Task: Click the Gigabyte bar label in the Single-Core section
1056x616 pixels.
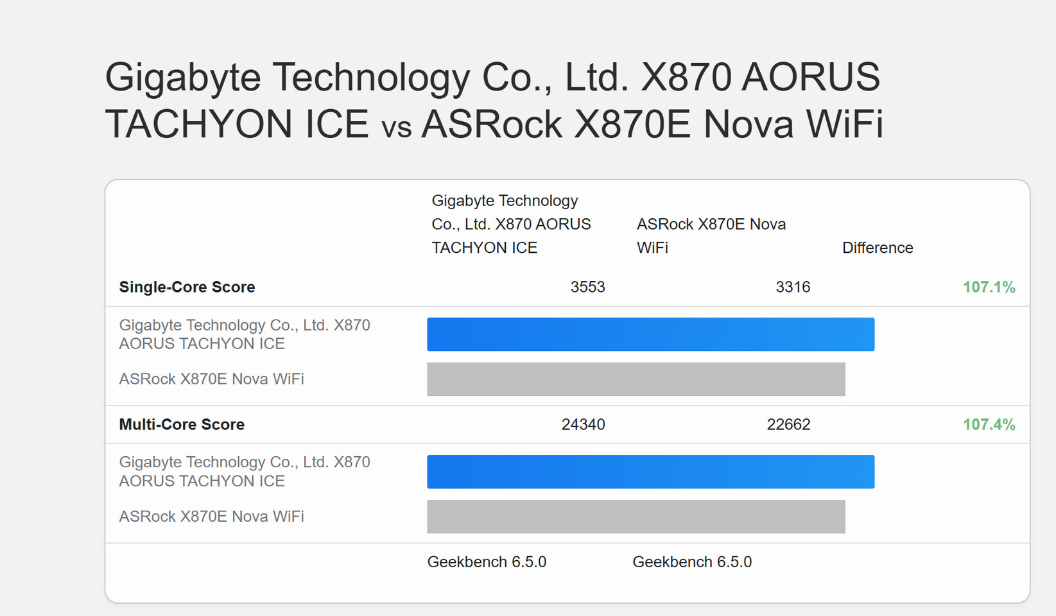Action: (x=245, y=334)
